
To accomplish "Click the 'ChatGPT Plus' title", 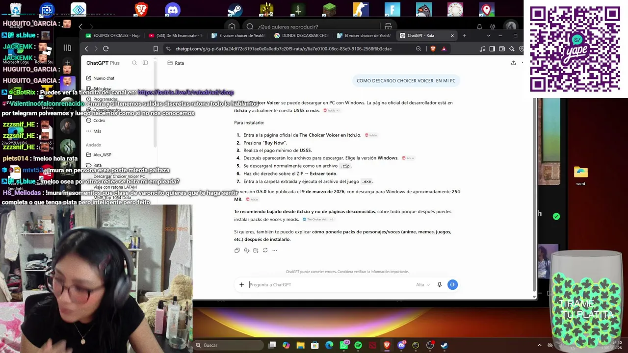I will [103, 63].
